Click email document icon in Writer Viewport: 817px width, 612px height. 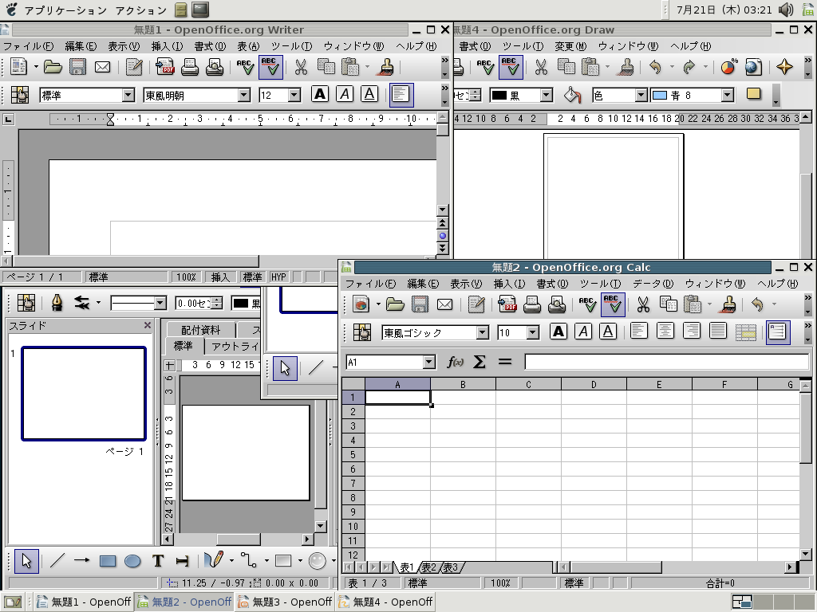click(103, 67)
